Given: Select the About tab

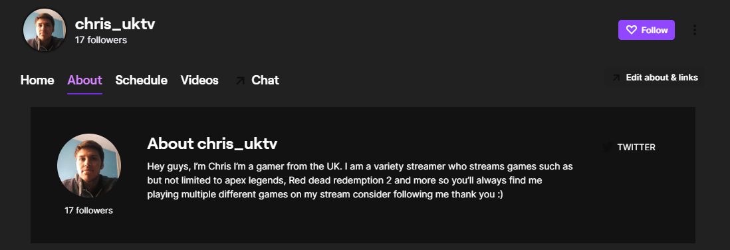Looking at the screenshot, I should pos(84,80).
